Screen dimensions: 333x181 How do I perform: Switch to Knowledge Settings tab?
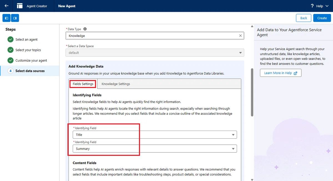(x=116, y=84)
